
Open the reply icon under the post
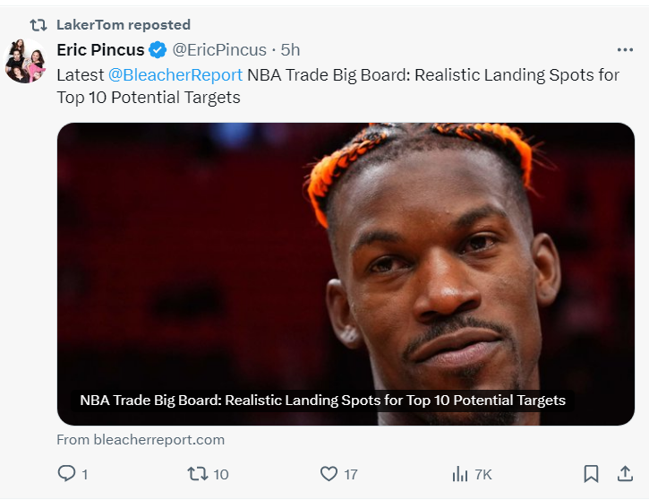tap(66, 474)
